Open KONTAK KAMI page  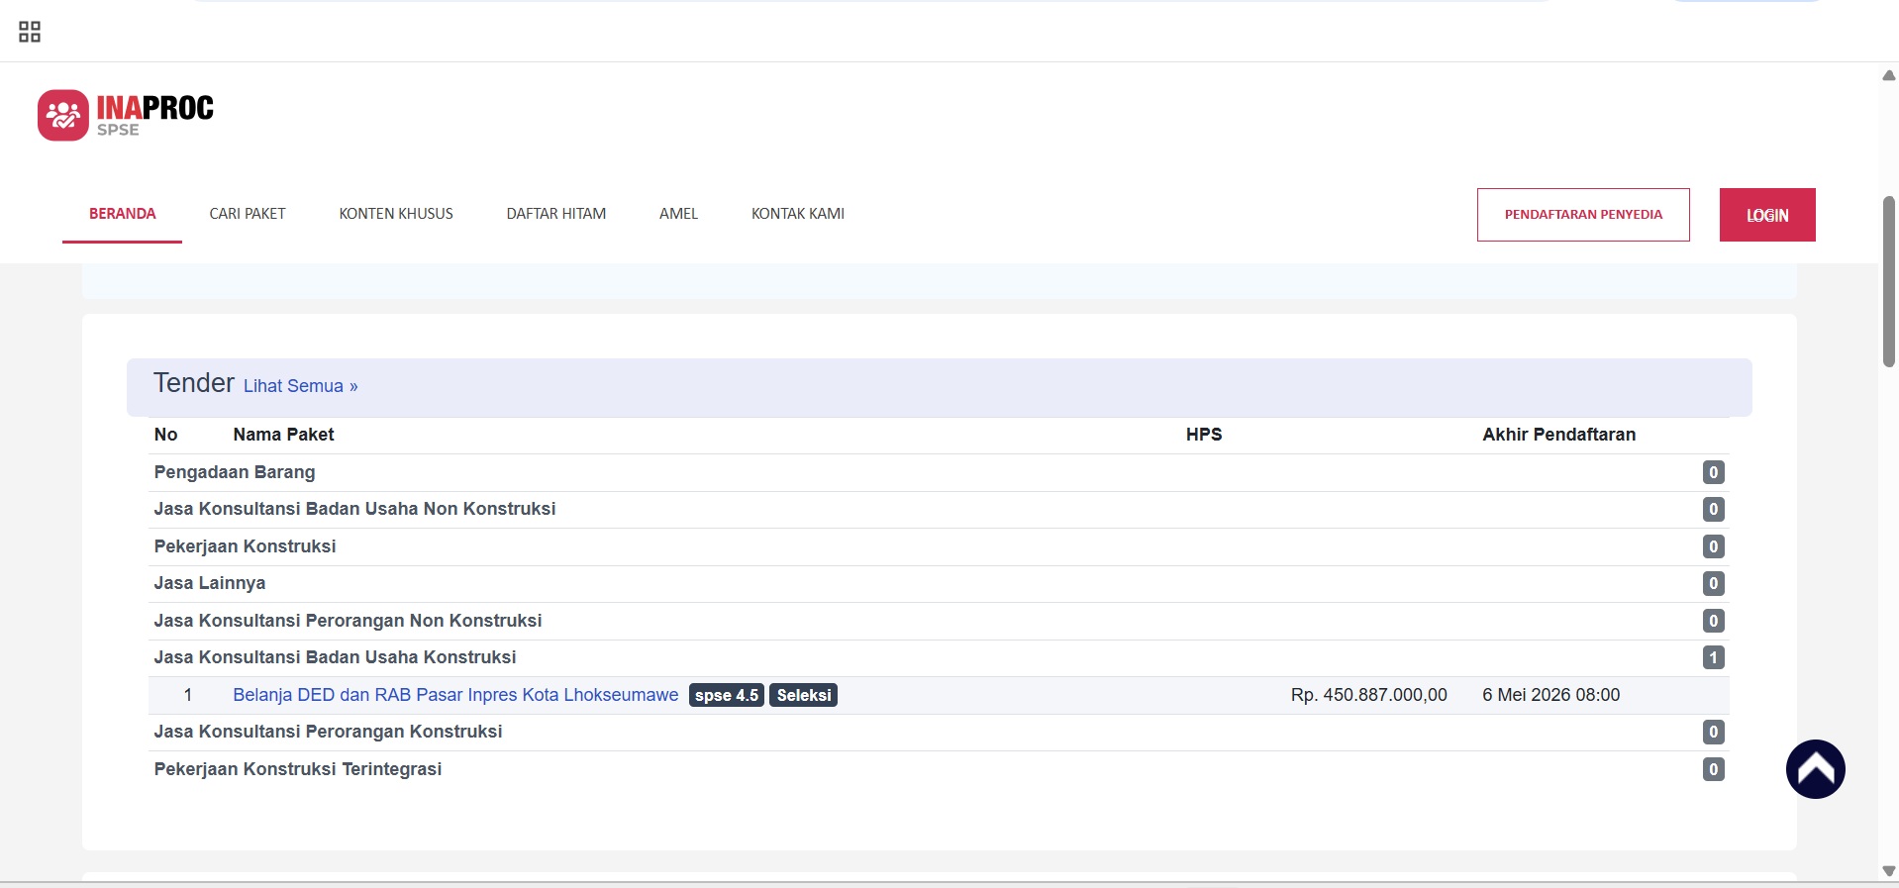797,214
